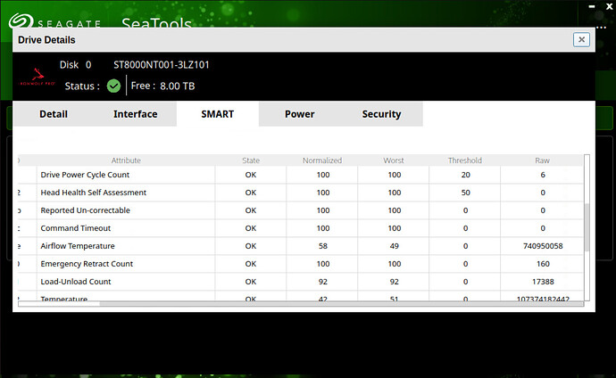Go to the Power tab
Screen dimensions: 616x378
pyautogui.click(x=299, y=114)
